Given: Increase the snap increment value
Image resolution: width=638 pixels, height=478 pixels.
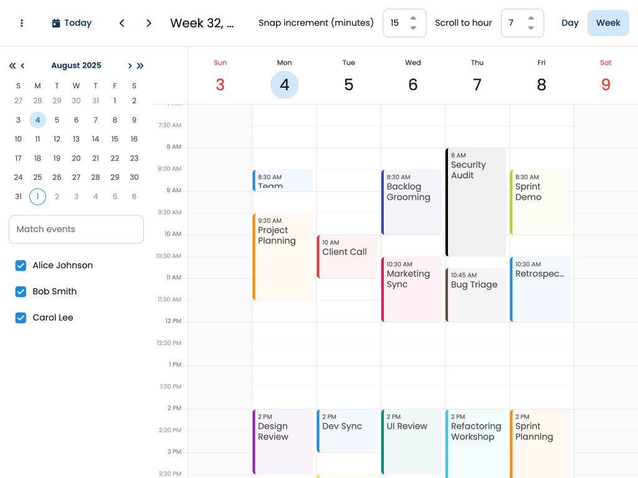Looking at the screenshot, I should 413,19.
